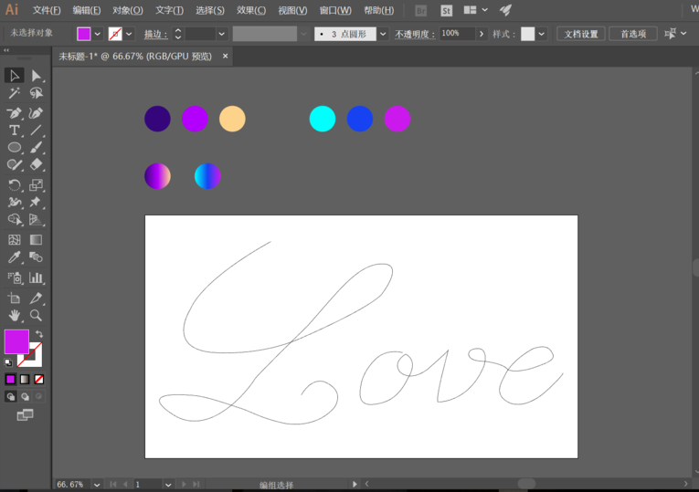Switch paint mode to Gradient
This screenshot has height=492, width=699.
pyautogui.click(x=25, y=379)
